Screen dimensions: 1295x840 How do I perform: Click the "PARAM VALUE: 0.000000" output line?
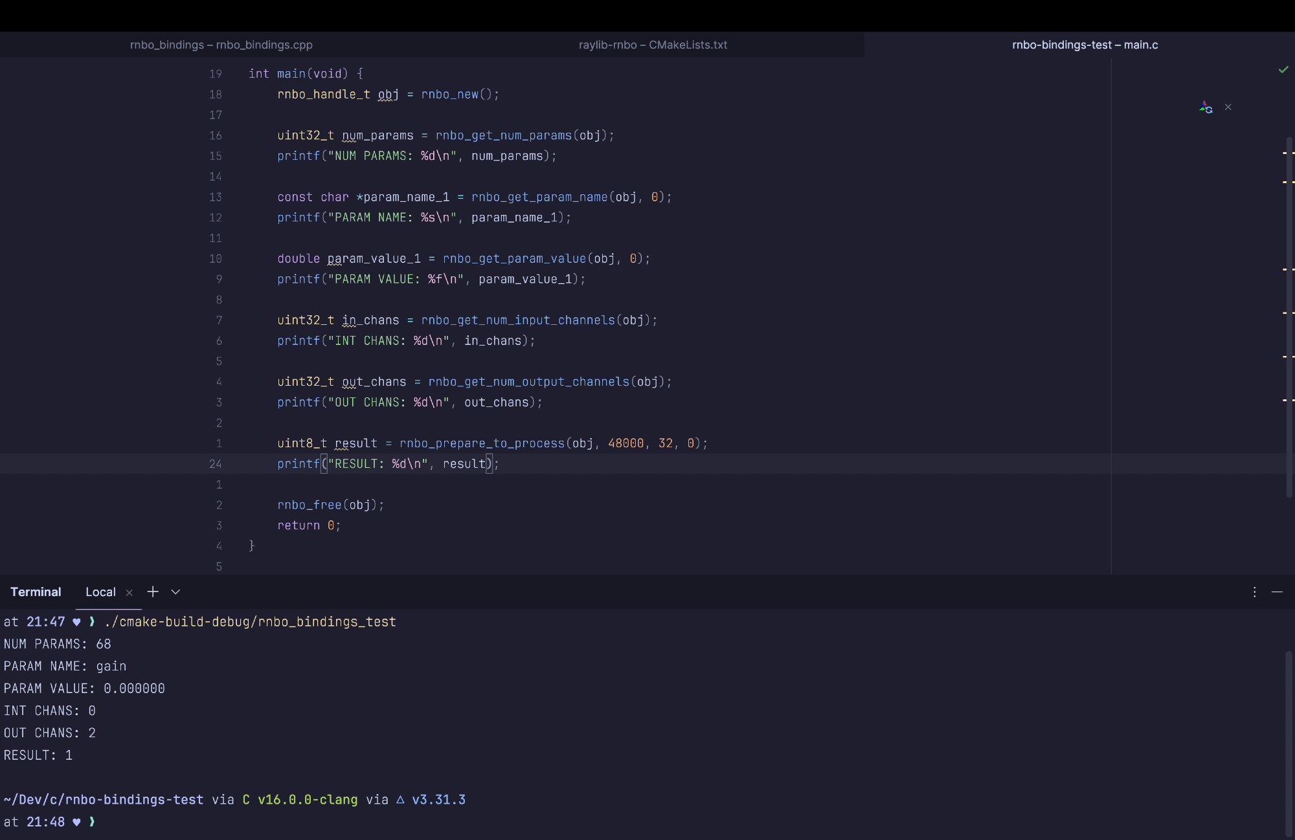click(x=84, y=688)
